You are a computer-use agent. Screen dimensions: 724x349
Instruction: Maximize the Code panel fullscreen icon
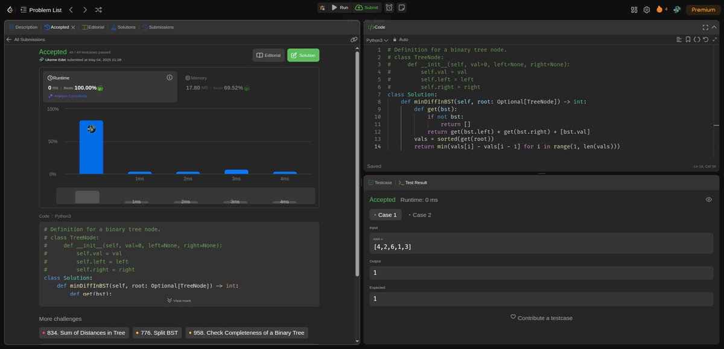pos(705,27)
